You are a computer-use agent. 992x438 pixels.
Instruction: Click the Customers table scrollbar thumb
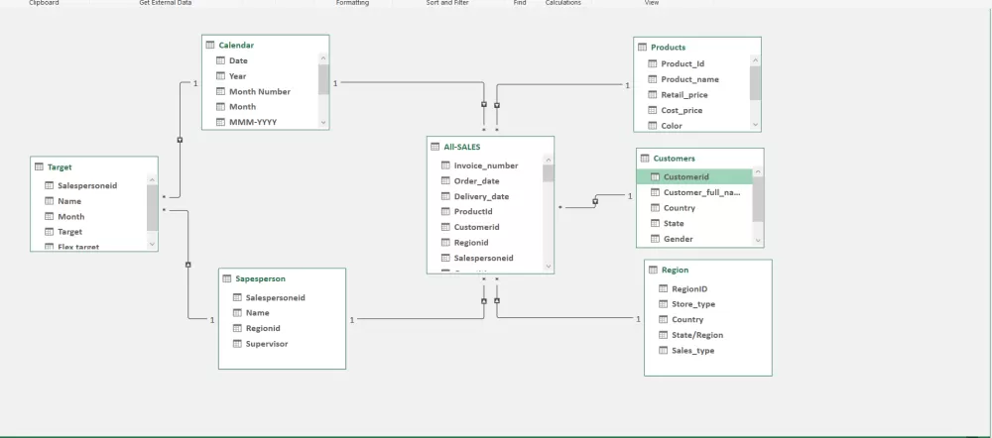pos(758,199)
